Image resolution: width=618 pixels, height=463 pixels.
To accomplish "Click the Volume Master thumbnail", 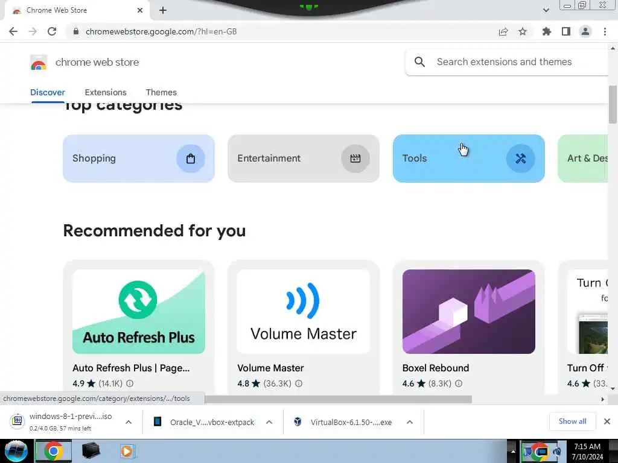I will click(304, 312).
